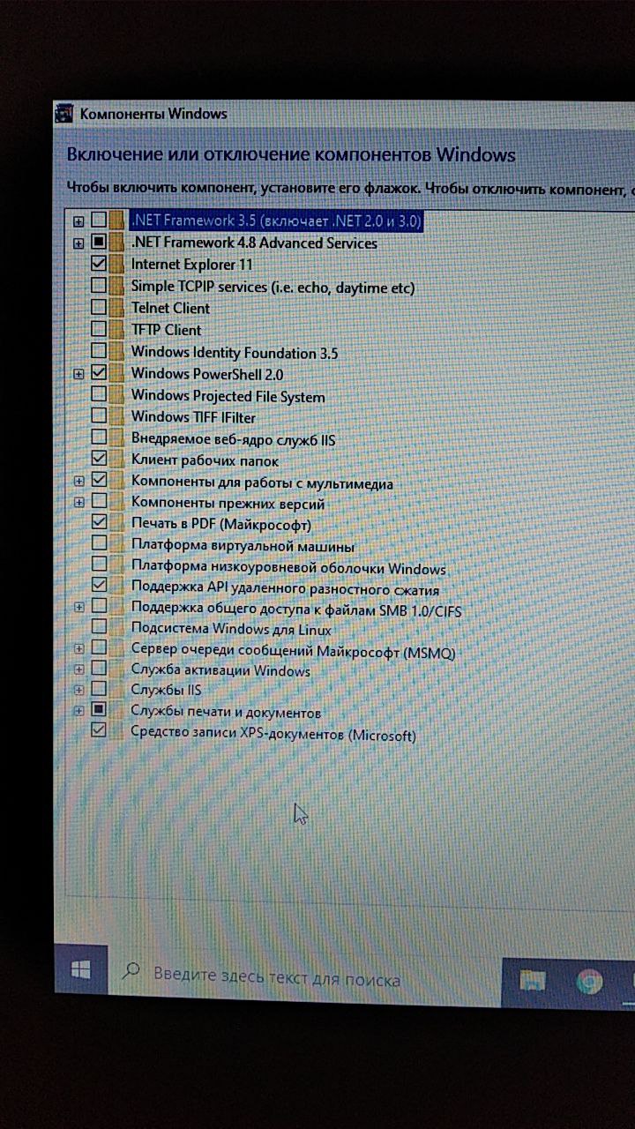The image size is (635, 1129).
Task: Expand the Службы печати и документов node
Action: (78, 711)
